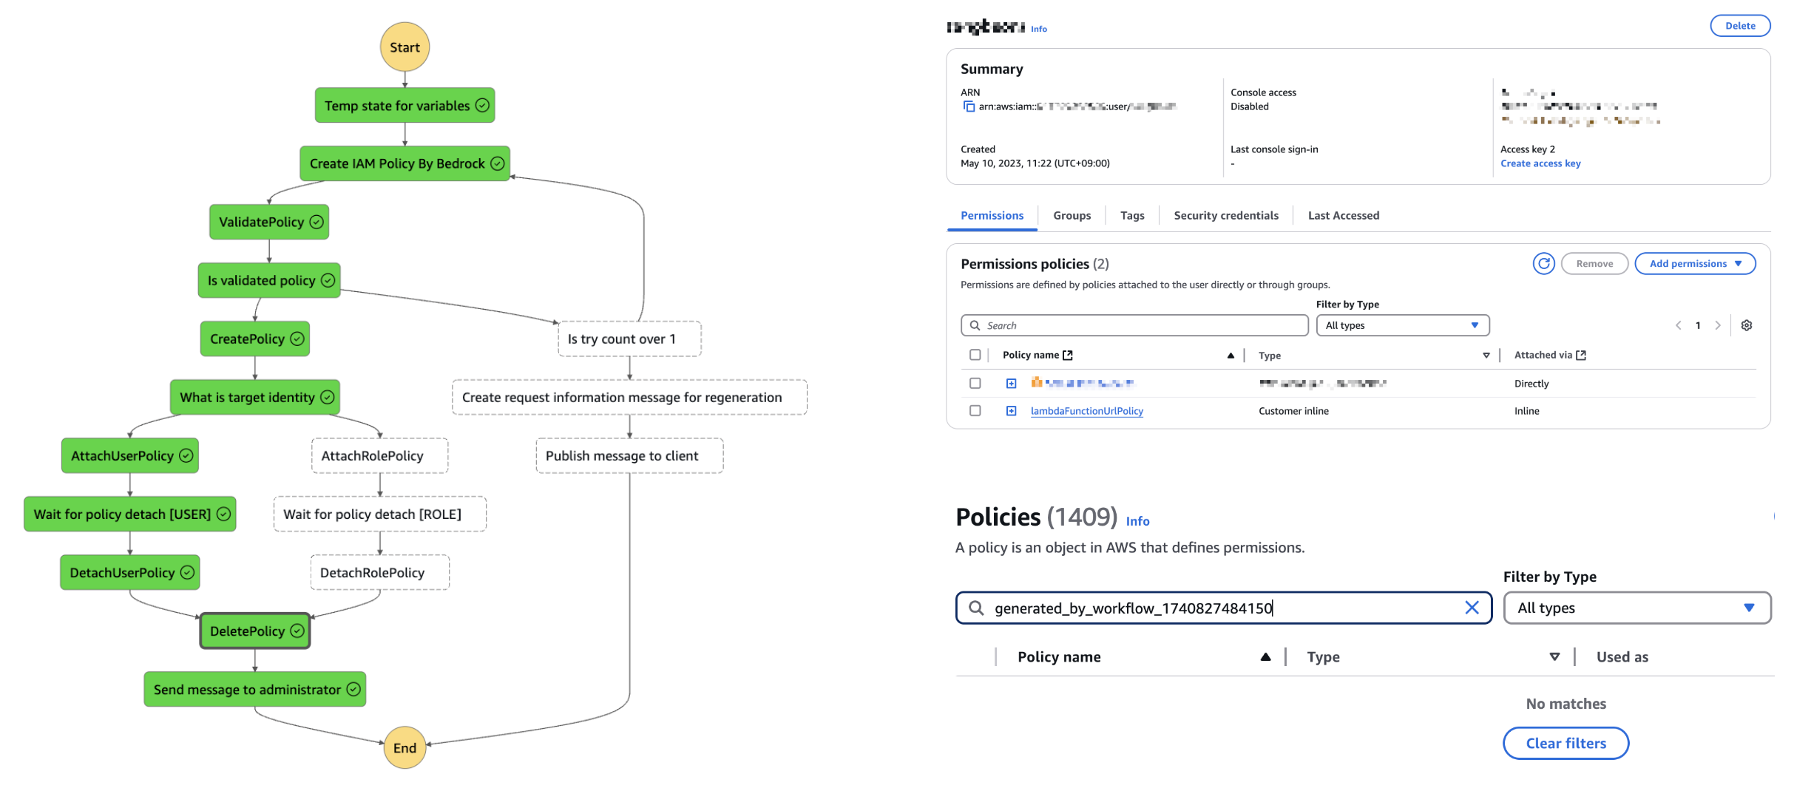Check the lambdaFunctionUrlPolicy row checkbox

(975, 411)
